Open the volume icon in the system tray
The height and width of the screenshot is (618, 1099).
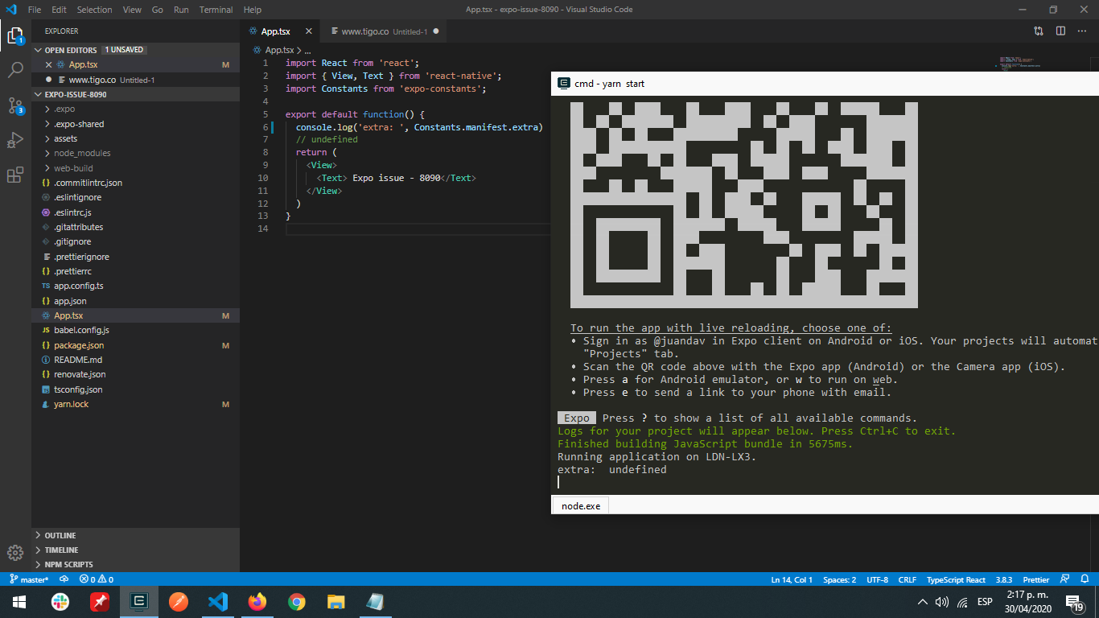(941, 601)
